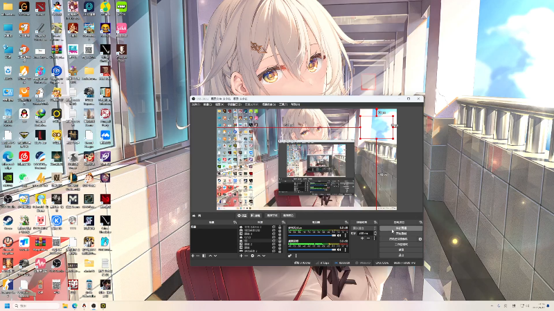
Task: Adjust the Mic/Aux volume slider
Action: [x=312, y=235]
